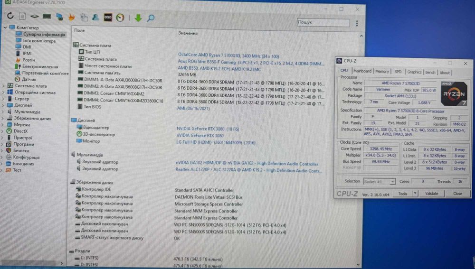Open the sensor gauge toolbar icon
475x269 pixels.
pos(120,18)
